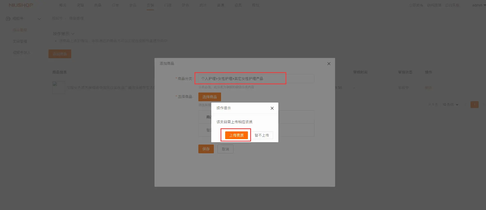Click the NIUSHOP logo
This screenshot has height=210, width=486.
click(21, 5)
